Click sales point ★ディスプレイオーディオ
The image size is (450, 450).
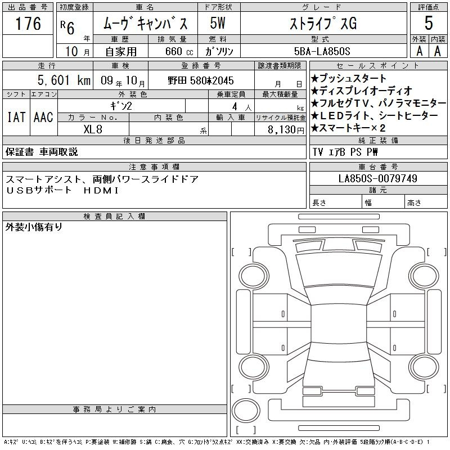[x=361, y=91]
